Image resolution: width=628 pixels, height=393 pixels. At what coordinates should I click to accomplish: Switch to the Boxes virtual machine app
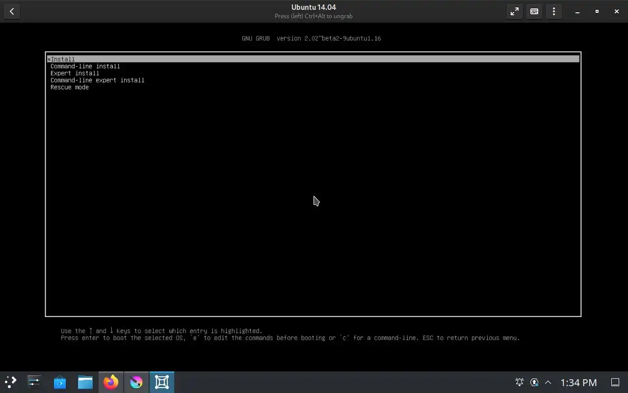click(x=162, y=382)
